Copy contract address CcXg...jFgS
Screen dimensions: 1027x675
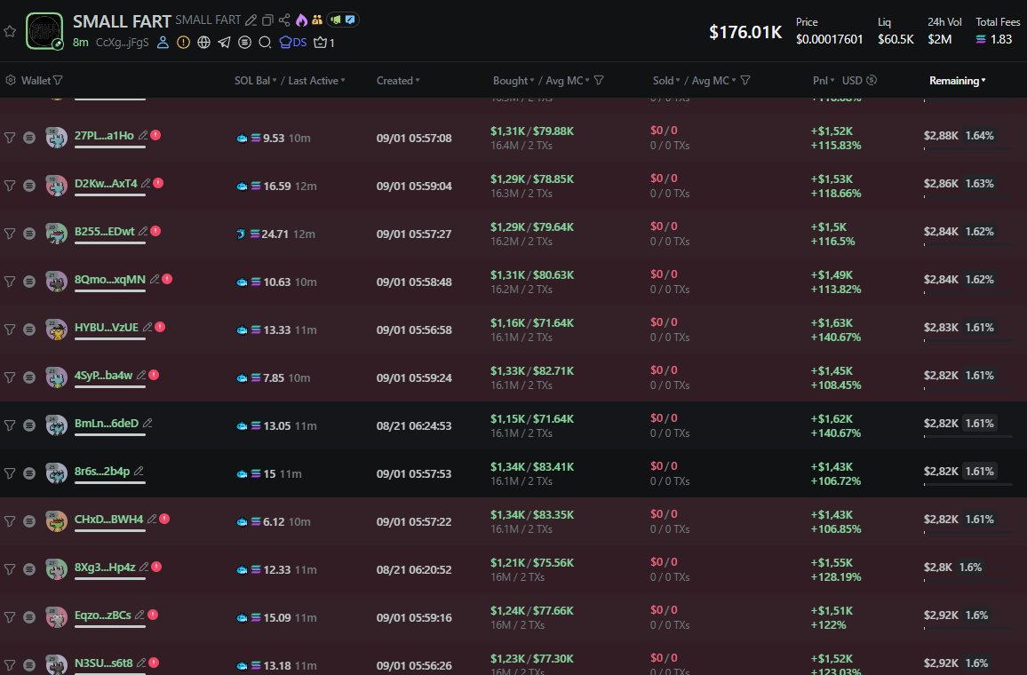click(x=123, y=43)
